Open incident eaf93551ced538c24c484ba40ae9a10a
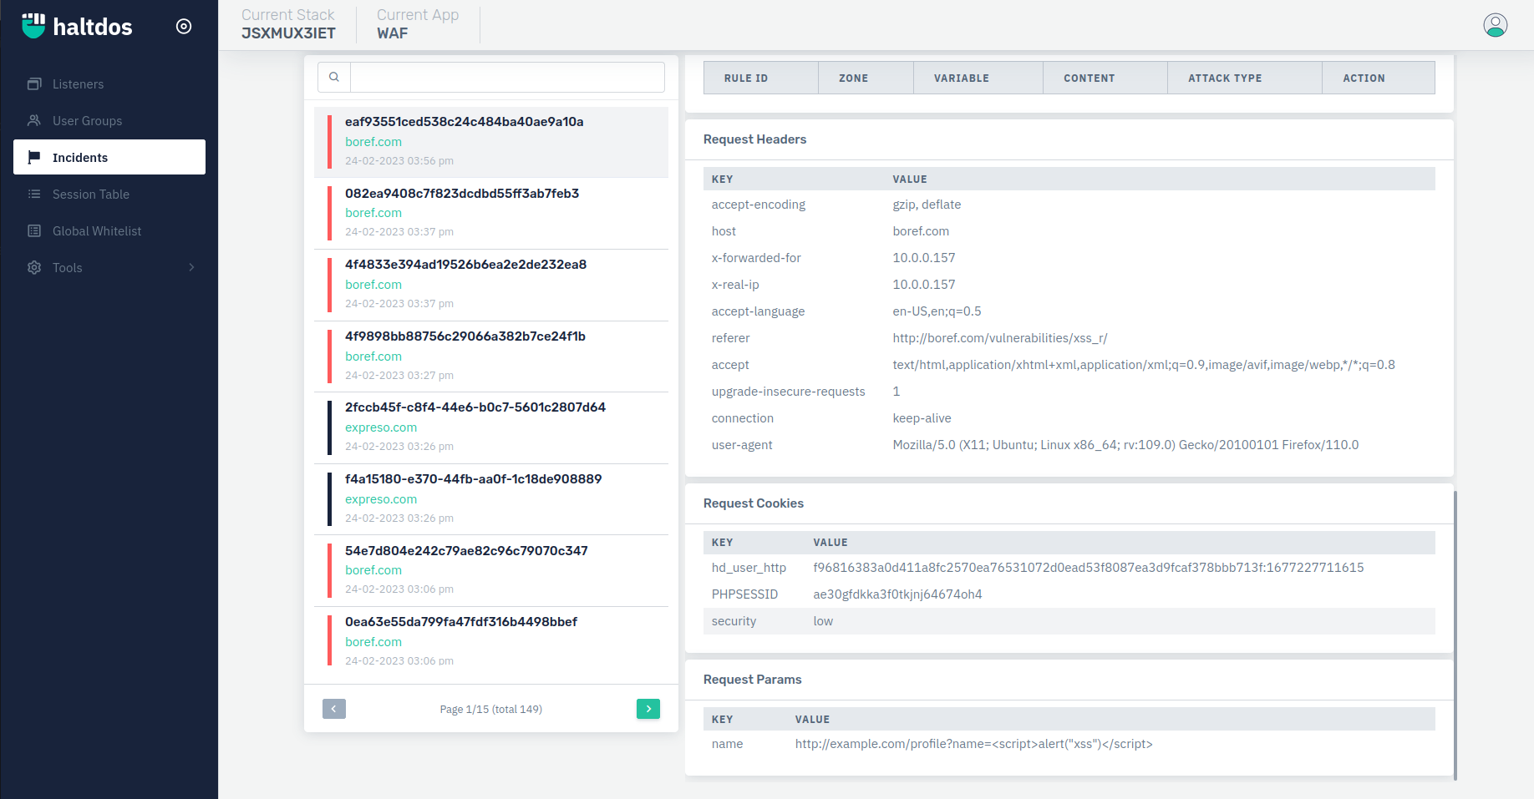The image size is (1534, 799). (491, 141)
